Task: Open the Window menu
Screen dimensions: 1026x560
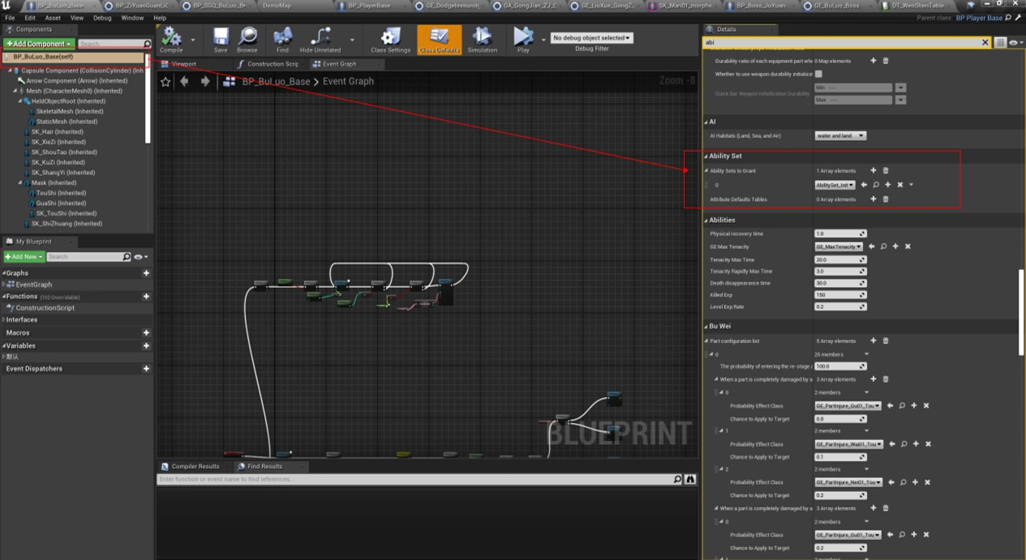Action: (x=132, y=18)
